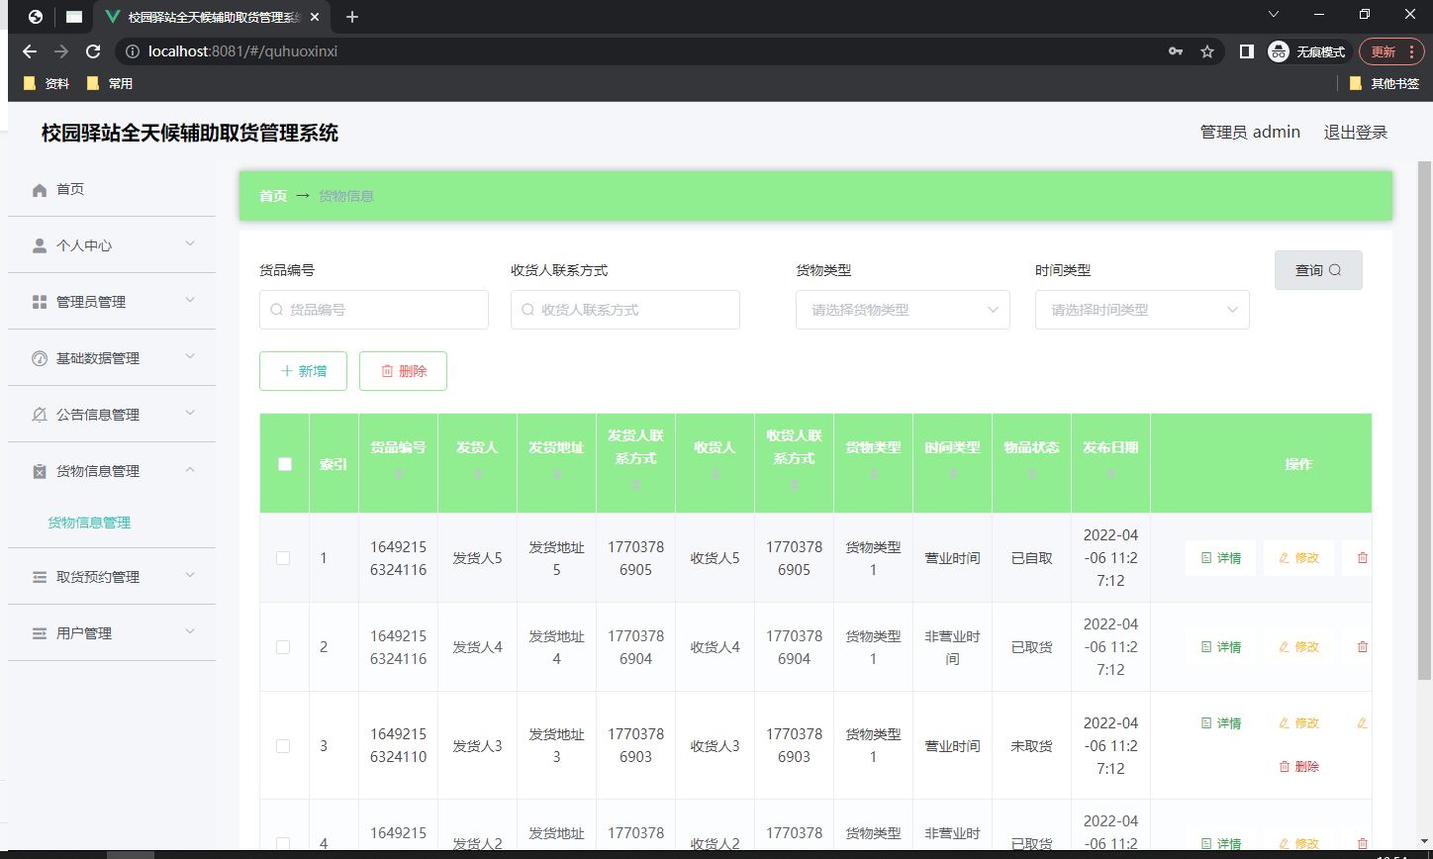1433x859 pixels.
Task: Open the 时间类型 filter dropdown
Action: click(x=1142, y=310)
